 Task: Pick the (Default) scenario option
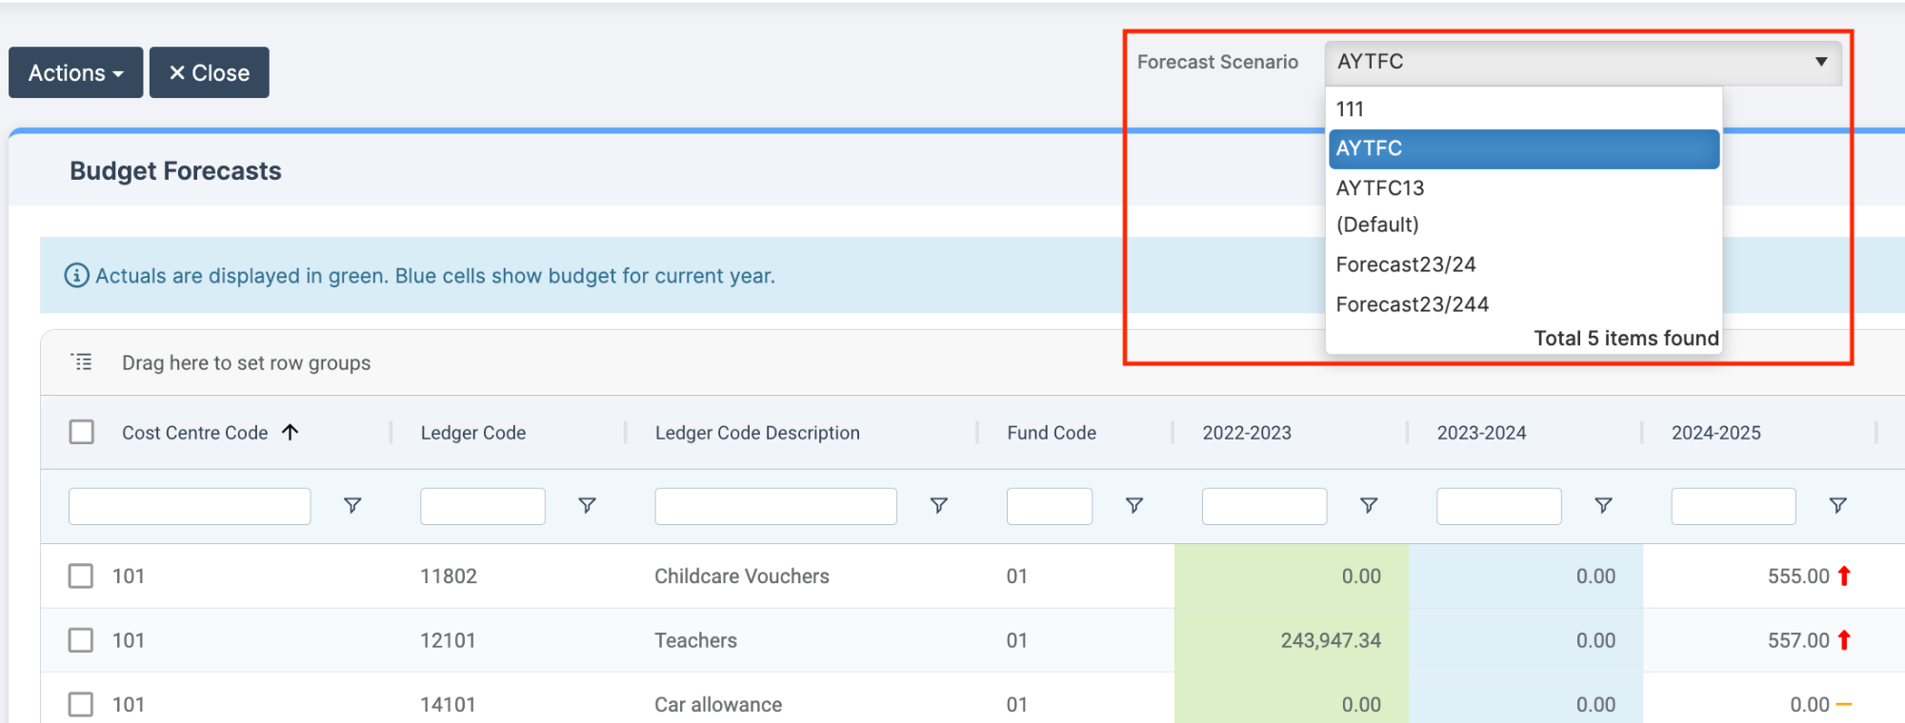click(1377, 225)
